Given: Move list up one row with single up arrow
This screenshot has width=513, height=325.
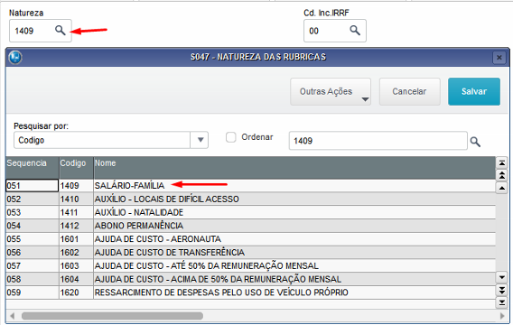Looking at the screenshot, I should [x=501, y=188].
